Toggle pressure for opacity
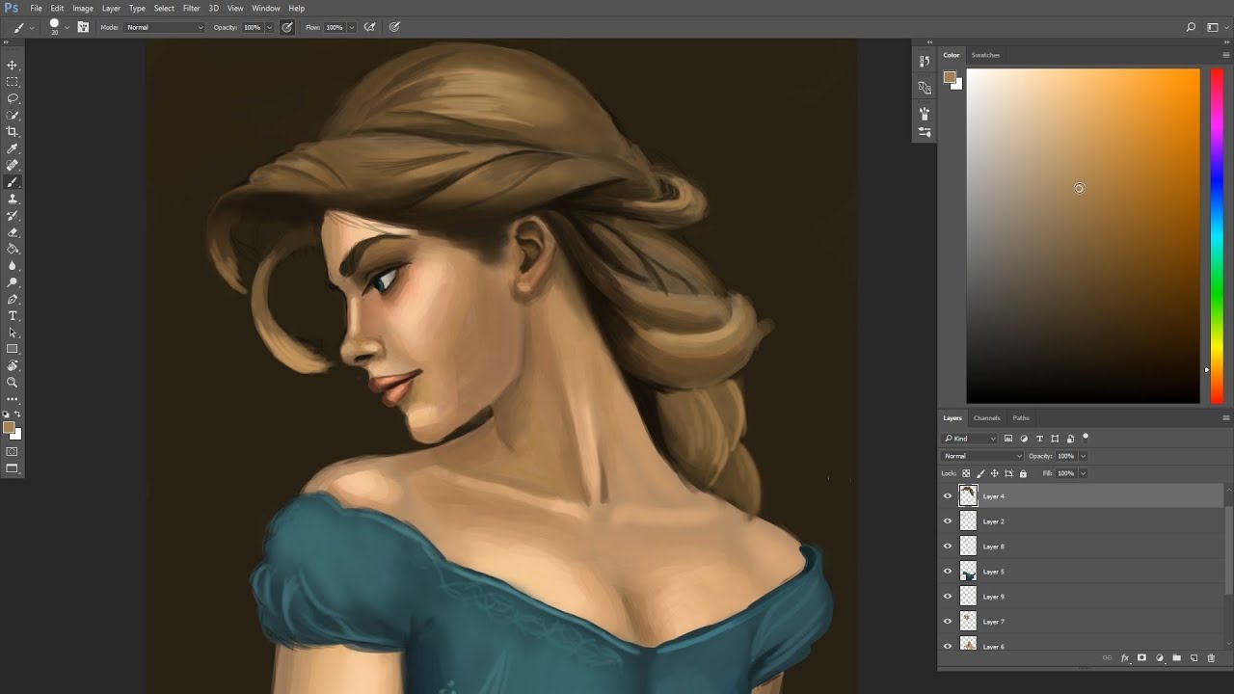This screenshot has height=694, width=1234. coord(287,27)
